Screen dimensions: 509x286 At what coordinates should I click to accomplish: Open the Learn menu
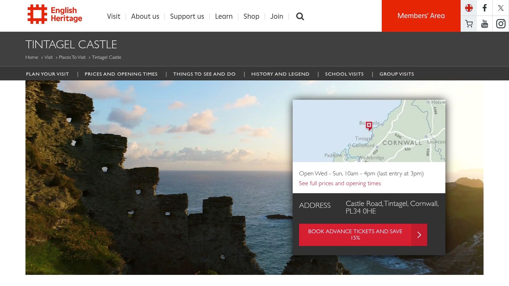click(x=224, y=16)
